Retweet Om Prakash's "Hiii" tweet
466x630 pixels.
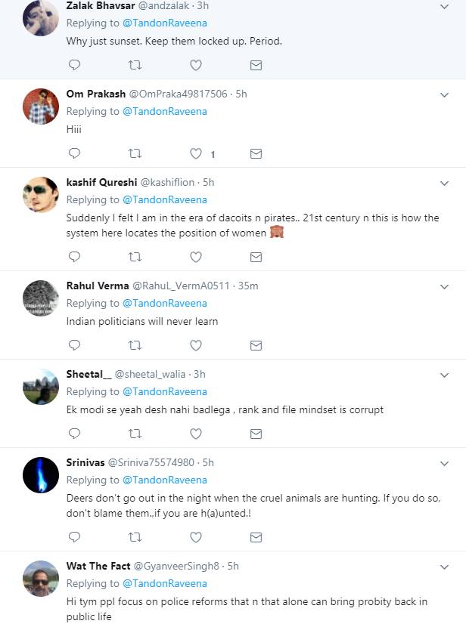point(135,154)
